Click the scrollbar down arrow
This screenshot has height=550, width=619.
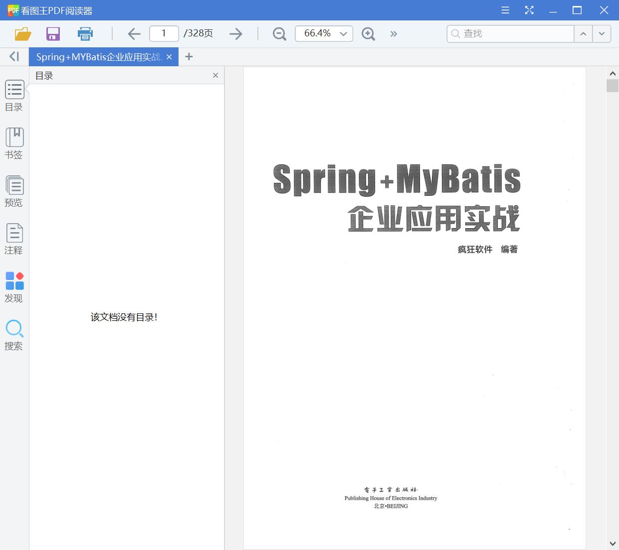(613, 544)
